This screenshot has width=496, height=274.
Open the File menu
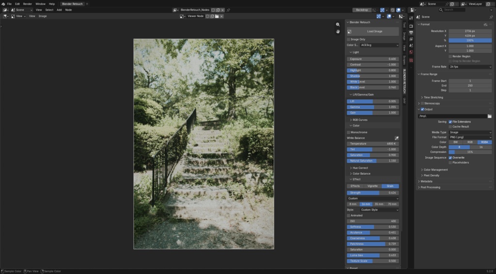9,4
